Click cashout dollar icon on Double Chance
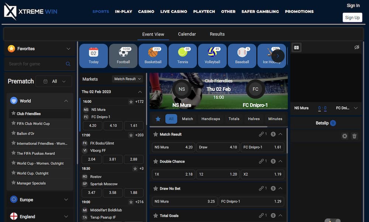The width and height of the screenshot is (369, 222). tap(273, 161)
